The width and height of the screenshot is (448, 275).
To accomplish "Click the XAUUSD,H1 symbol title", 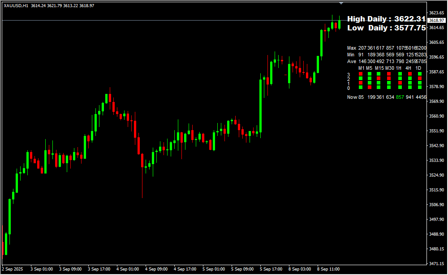I will [x=16, y=5].
